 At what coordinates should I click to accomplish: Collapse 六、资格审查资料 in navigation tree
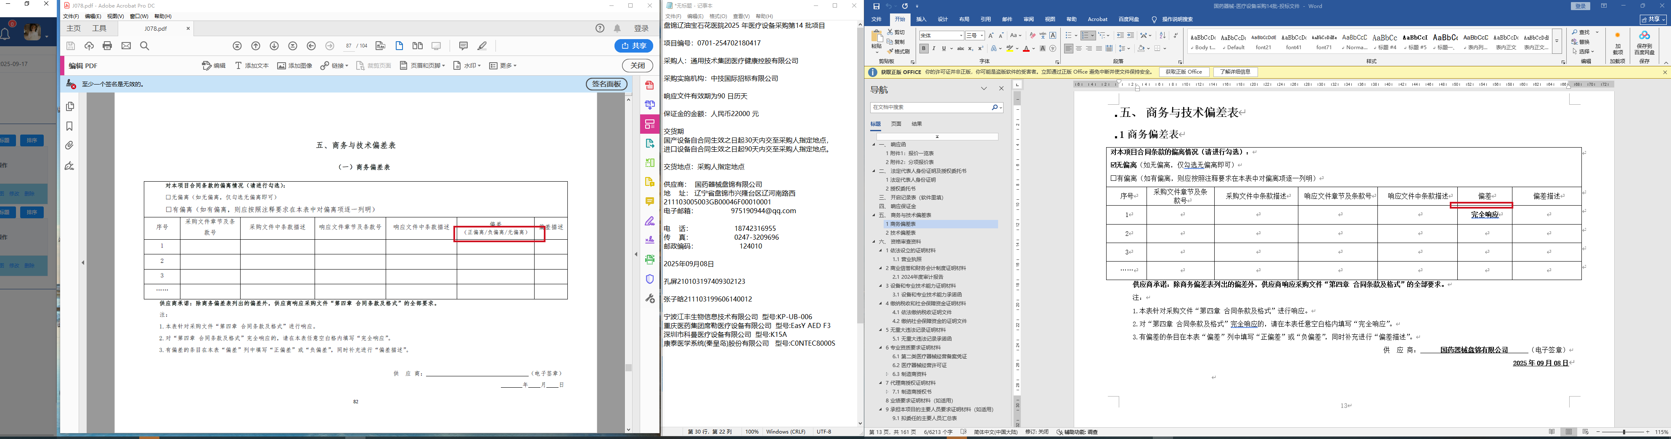pos(874,242)
